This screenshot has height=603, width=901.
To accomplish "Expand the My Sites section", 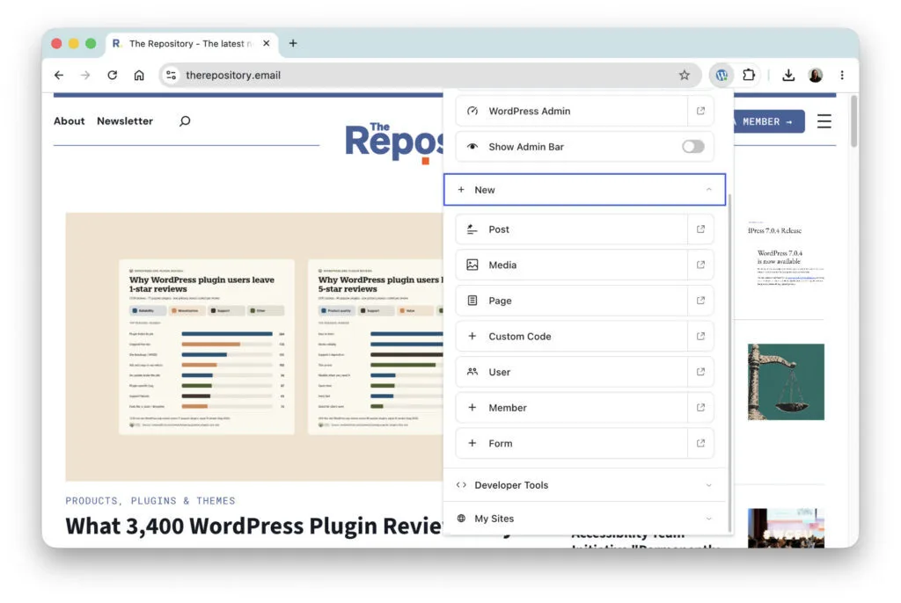I will click(x=584, y=519).
